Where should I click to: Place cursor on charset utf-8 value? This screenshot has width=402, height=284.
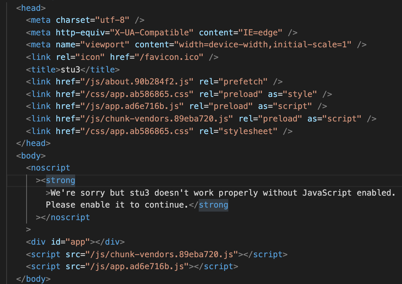pos(112,20)
